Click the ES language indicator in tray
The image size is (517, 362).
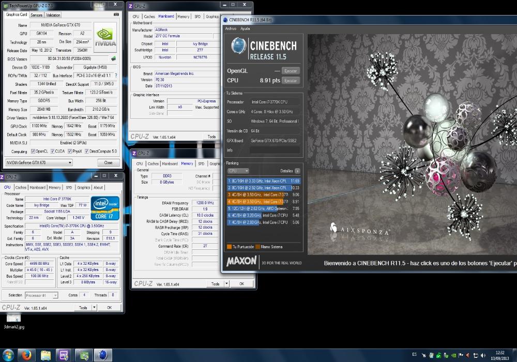coord(415,354)
